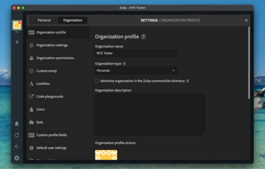Click help icon after communities directory text

click(x=187, y=81)
